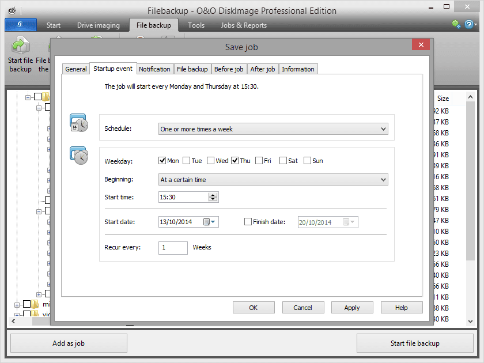Select the Startup event tab
Viewport: 484px width, 363px height.
[113, 69]
